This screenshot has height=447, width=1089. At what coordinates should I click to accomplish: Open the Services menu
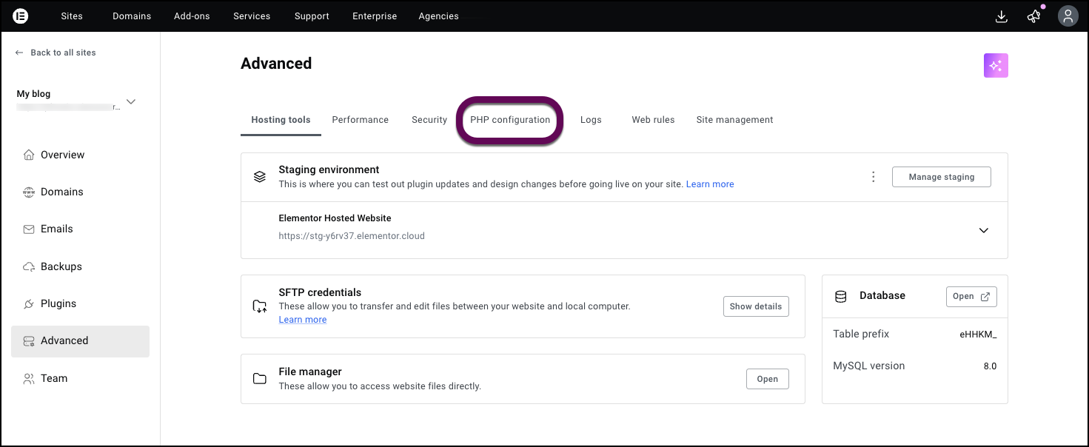pos(252,16)
